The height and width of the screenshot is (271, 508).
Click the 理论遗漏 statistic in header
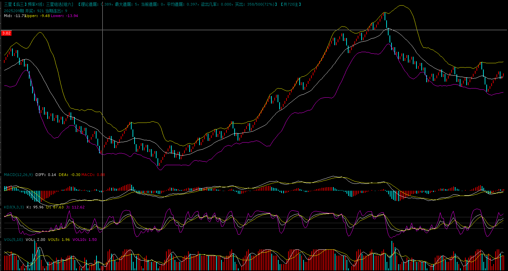pos(96,4)
